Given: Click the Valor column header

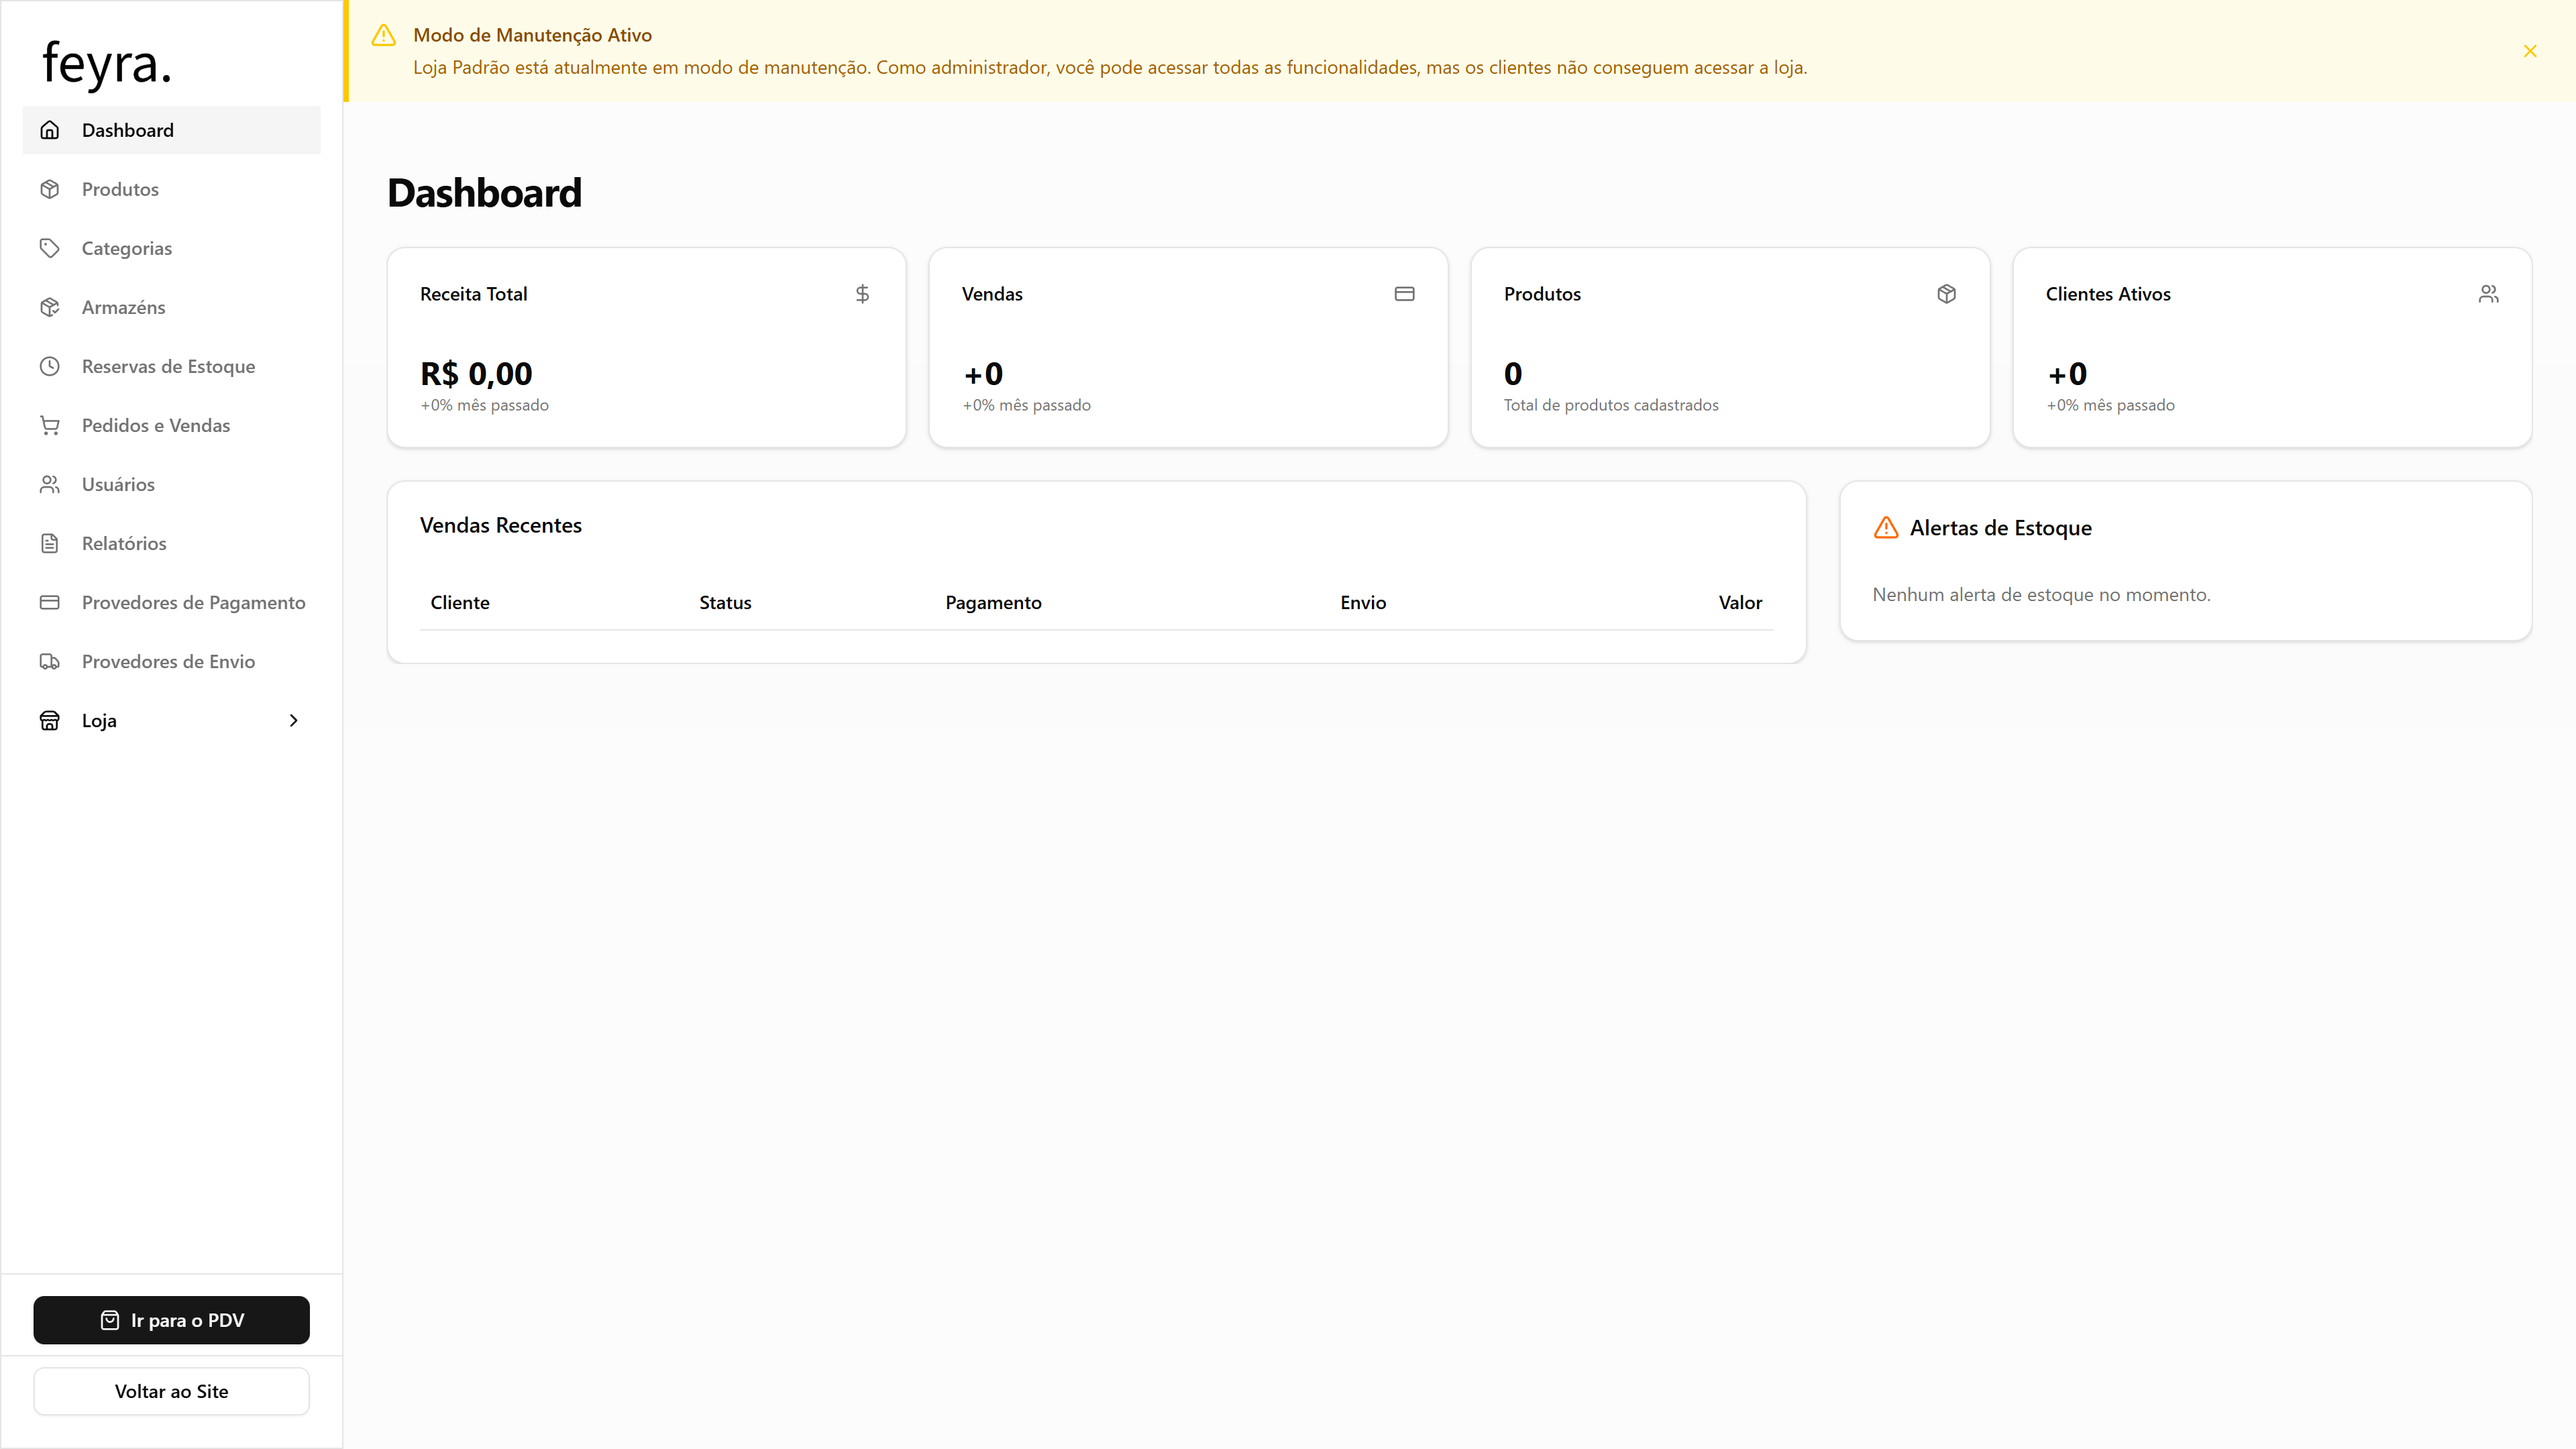Looking at the screenshot, I should 1739,602.
